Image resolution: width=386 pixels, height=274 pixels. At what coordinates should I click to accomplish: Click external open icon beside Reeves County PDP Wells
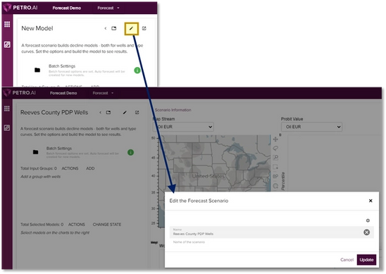(x=137, y=113)
